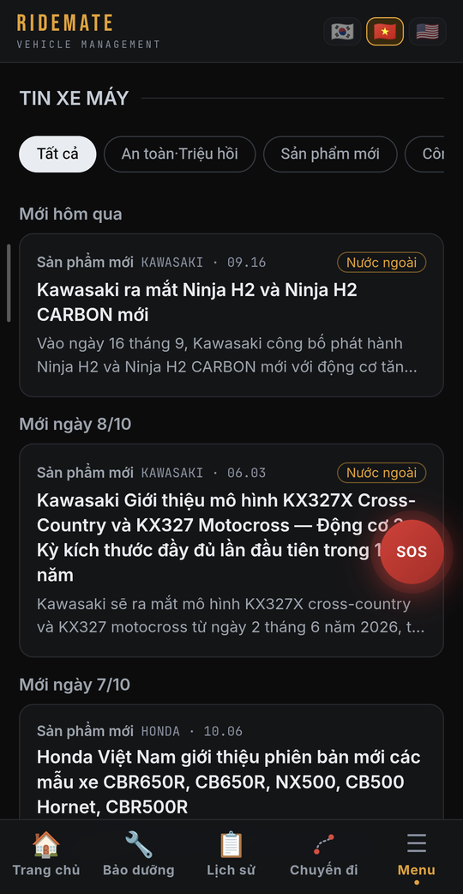This screenshot has width=463, height=894.
Task: Select the Tất cả filter chip
Action: 57,154
